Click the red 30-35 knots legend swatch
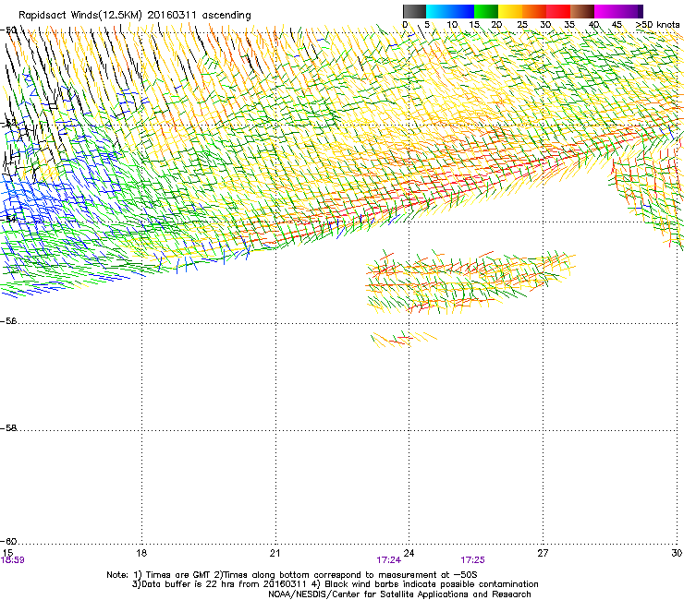Image resolution: width=684 pixels, height=600 pixels. point(558,11)
